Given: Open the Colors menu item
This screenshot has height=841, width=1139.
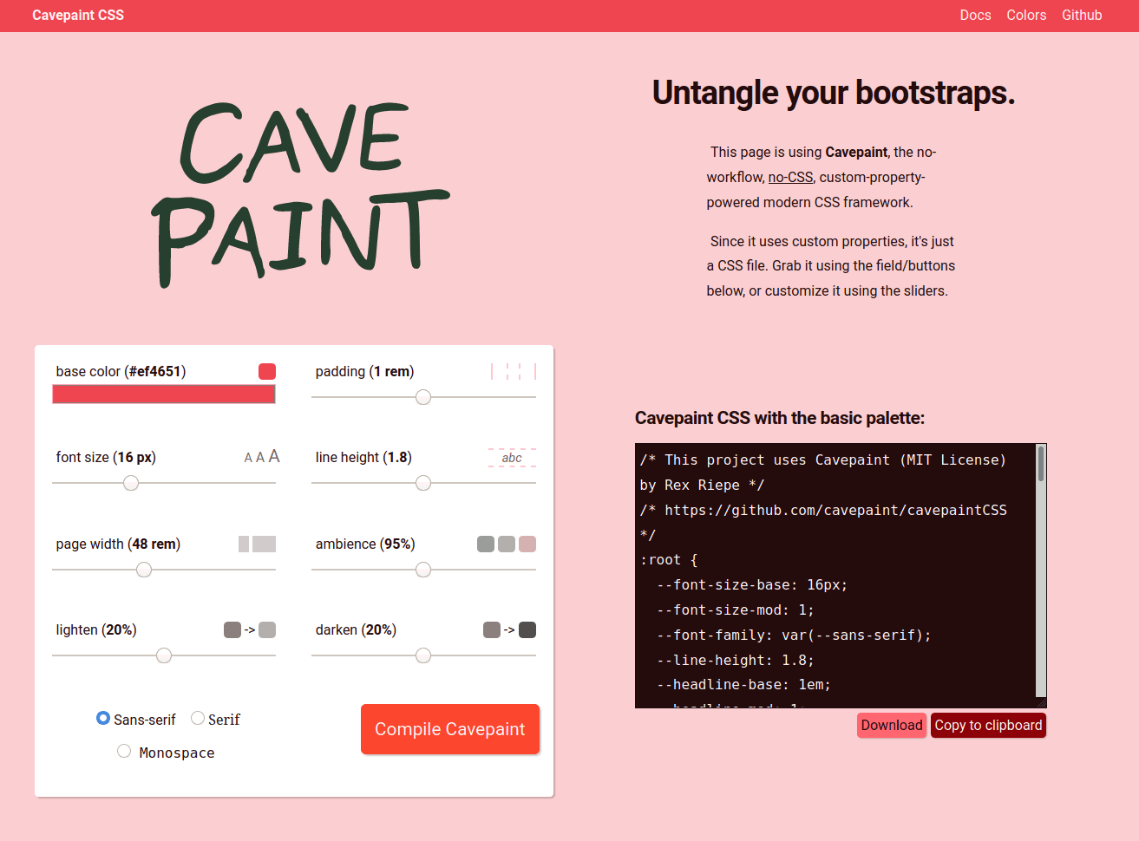Looking at the screenshot, I should pos(1026,16).
